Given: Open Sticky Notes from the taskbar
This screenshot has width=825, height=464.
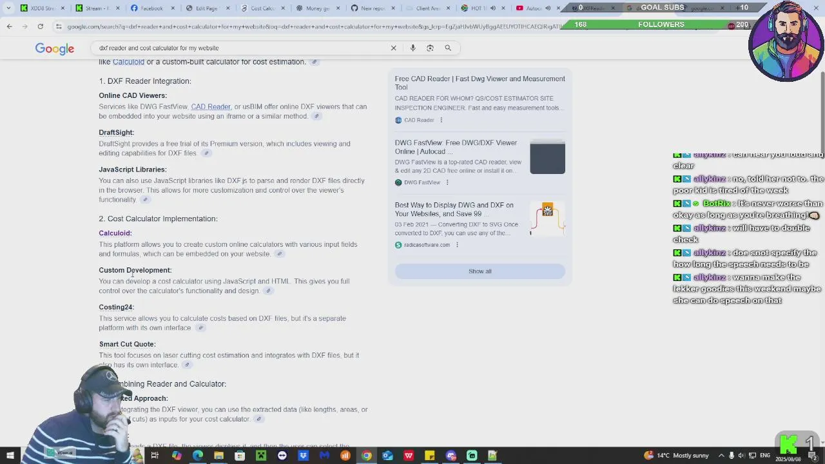Looking at the screenshot, I should click(x=429, y=456).
